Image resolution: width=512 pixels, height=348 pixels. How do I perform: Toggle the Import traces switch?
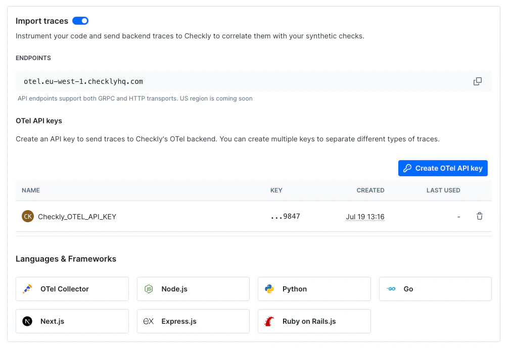tap(80, 21)
